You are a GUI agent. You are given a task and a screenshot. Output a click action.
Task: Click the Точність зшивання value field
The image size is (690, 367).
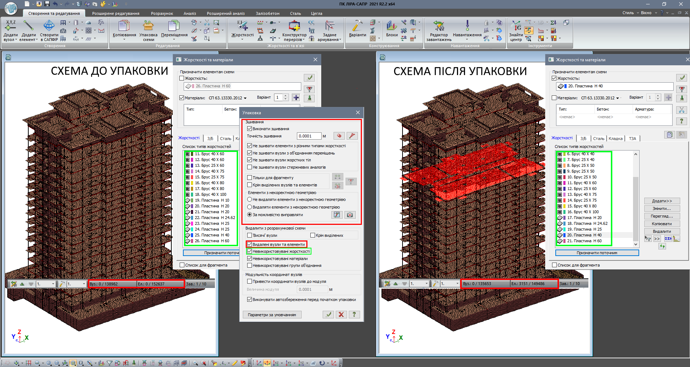[x=309, y=136]
